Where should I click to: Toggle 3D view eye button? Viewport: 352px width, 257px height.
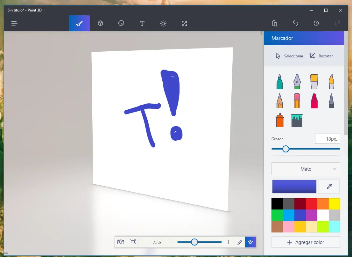click(250, 242)
